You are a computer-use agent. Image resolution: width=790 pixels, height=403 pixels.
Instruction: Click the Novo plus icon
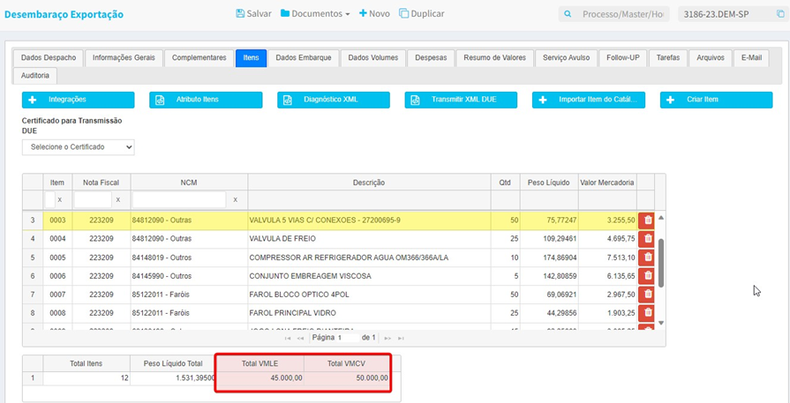point(363,13)
